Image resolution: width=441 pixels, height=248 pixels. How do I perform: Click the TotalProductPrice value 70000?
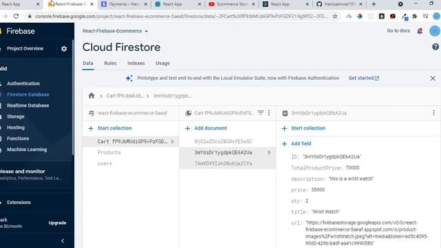(352, 167)
